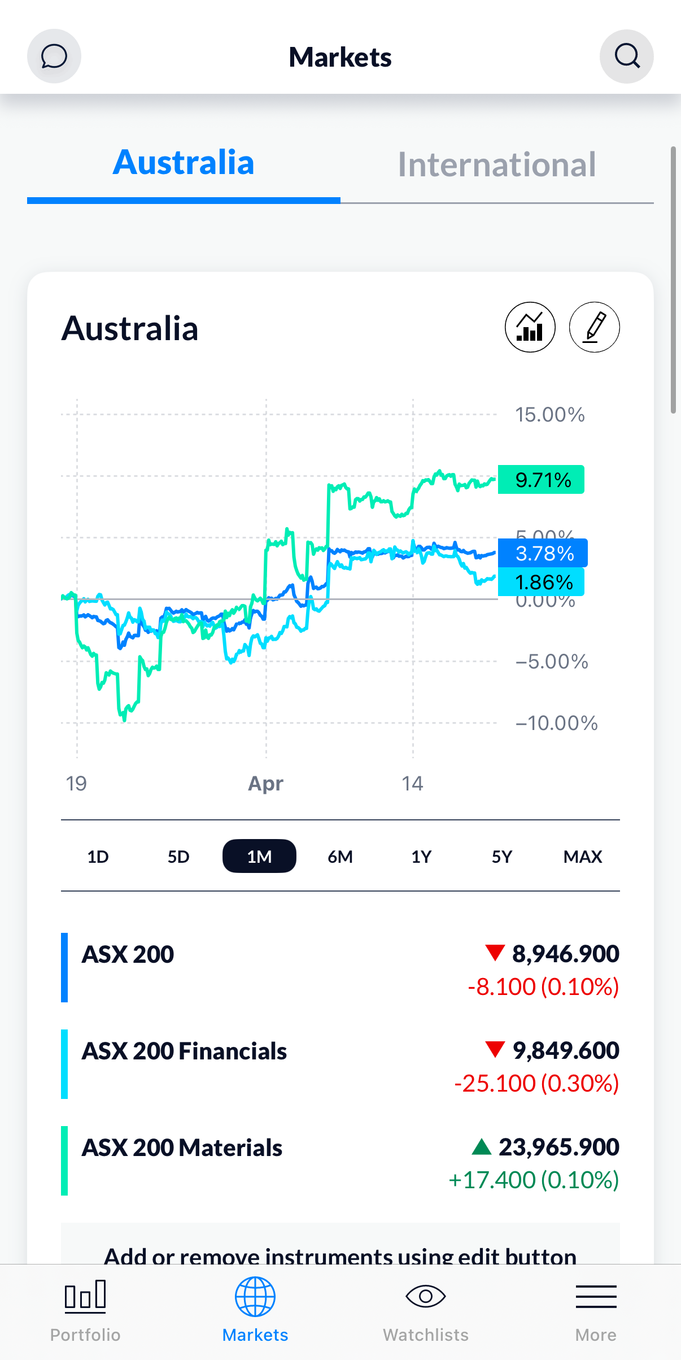Select the Australia tab
Viewport: 681px width, 1360px height.
[184, 163]
